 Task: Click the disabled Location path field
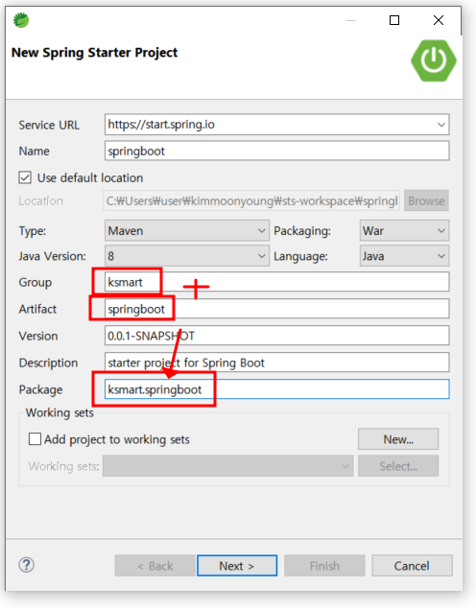pyautogui.click(x=251, y=200)
